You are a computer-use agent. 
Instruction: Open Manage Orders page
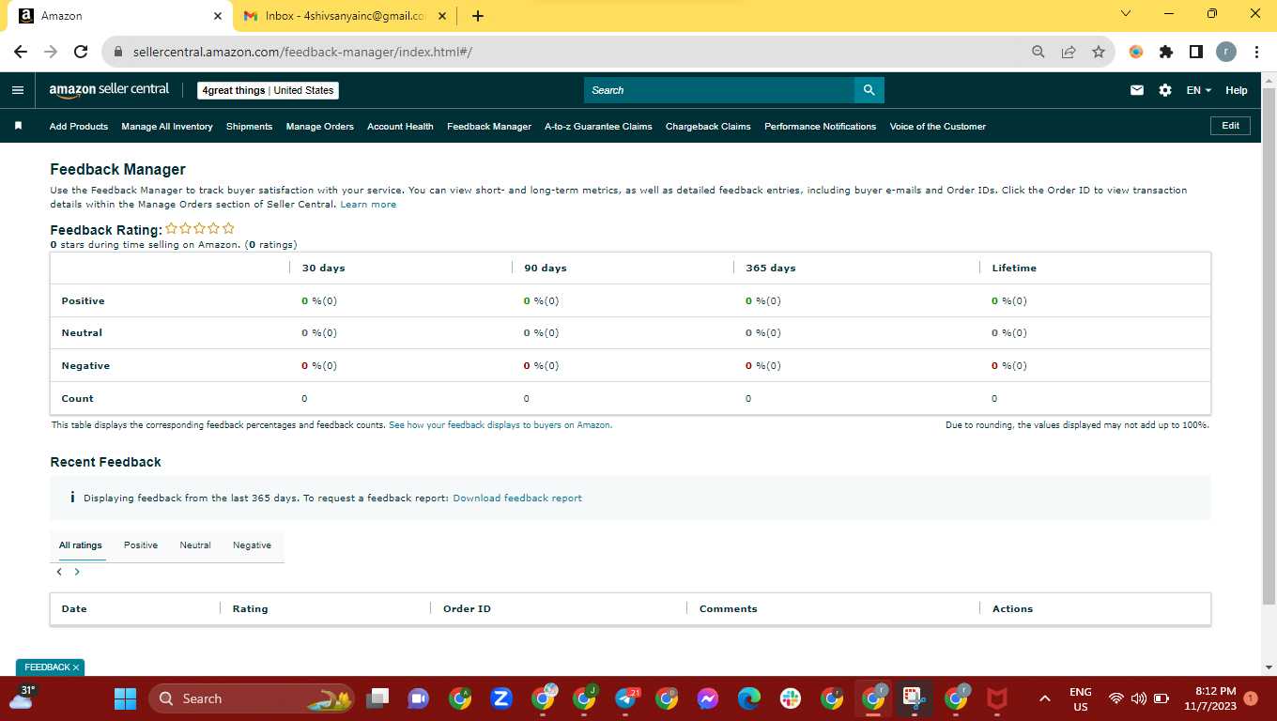(320, 126)
